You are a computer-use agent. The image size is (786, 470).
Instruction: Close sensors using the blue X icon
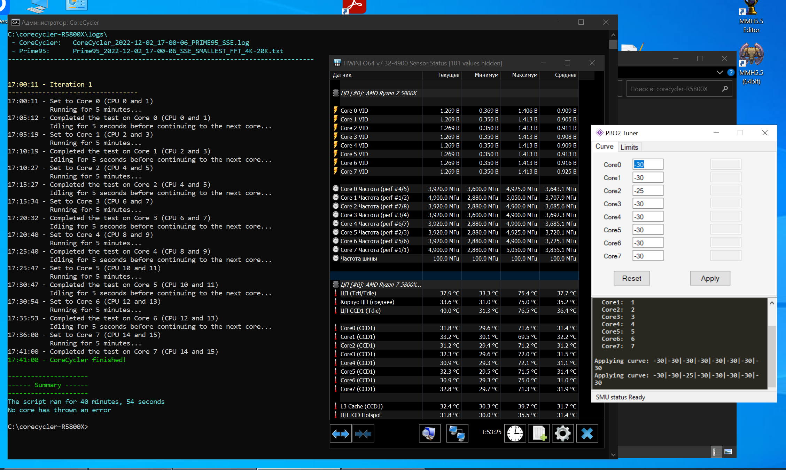pyautogui.click(x=587, y=433)
